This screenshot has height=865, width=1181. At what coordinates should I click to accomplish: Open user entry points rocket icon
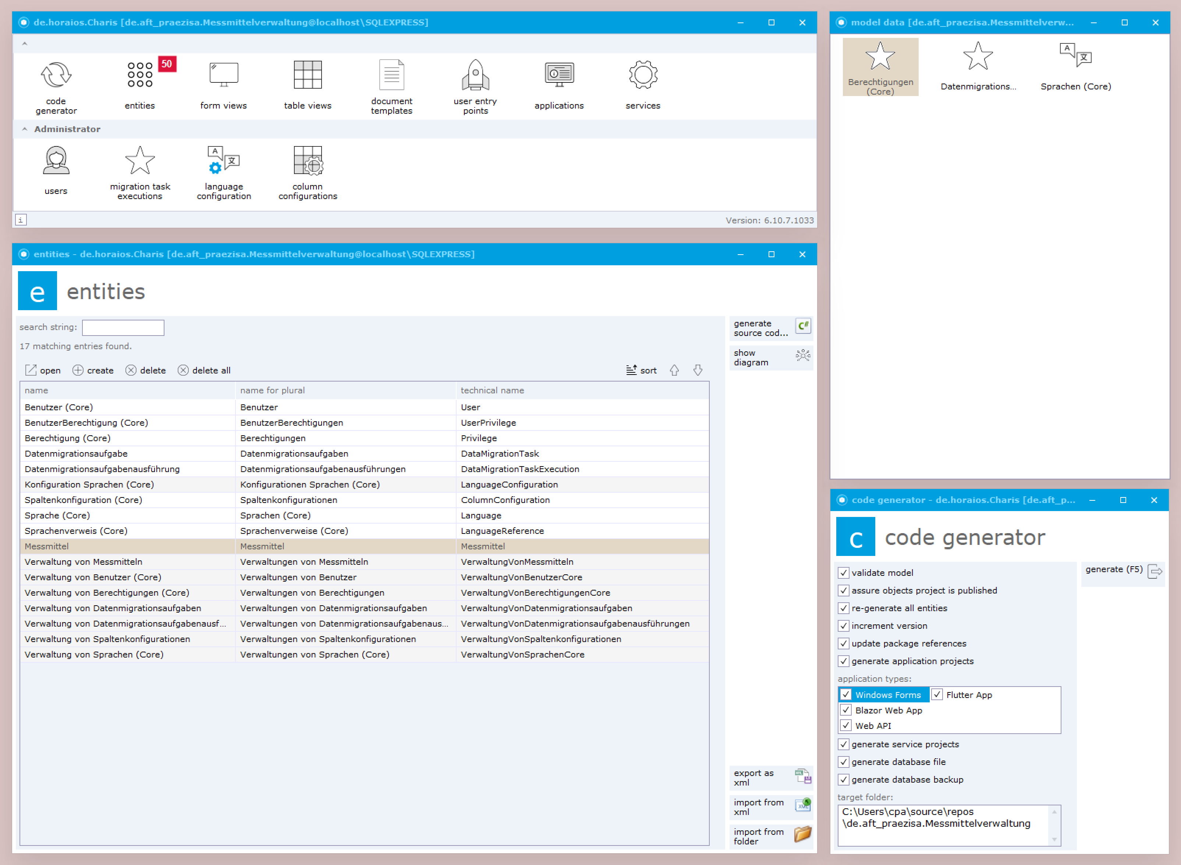tap(475, 86)
